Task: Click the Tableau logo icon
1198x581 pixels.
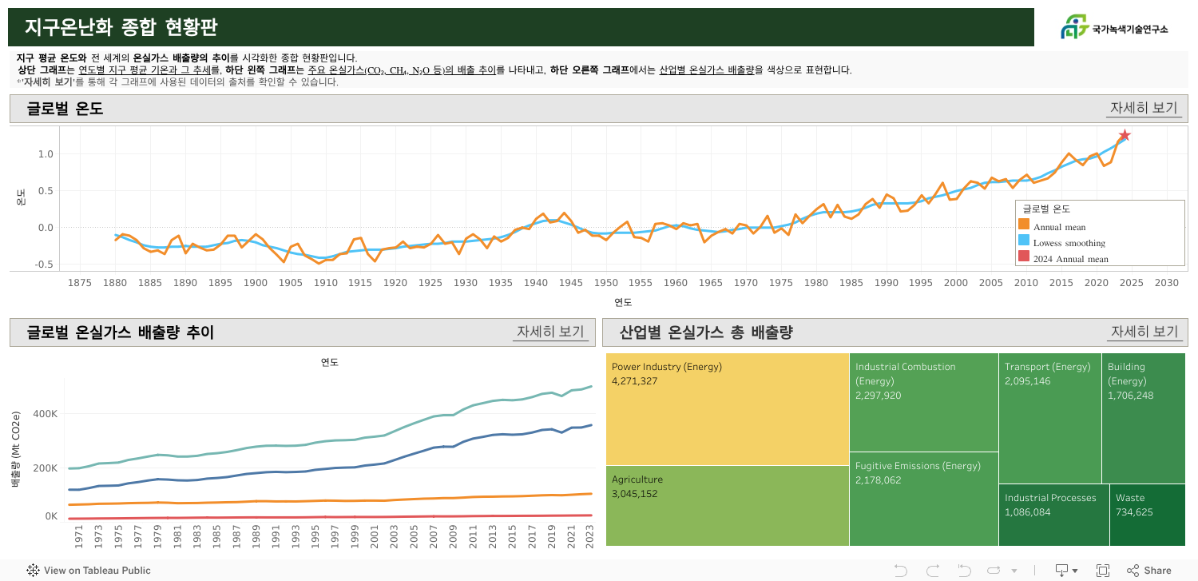Action: (34, 571)
